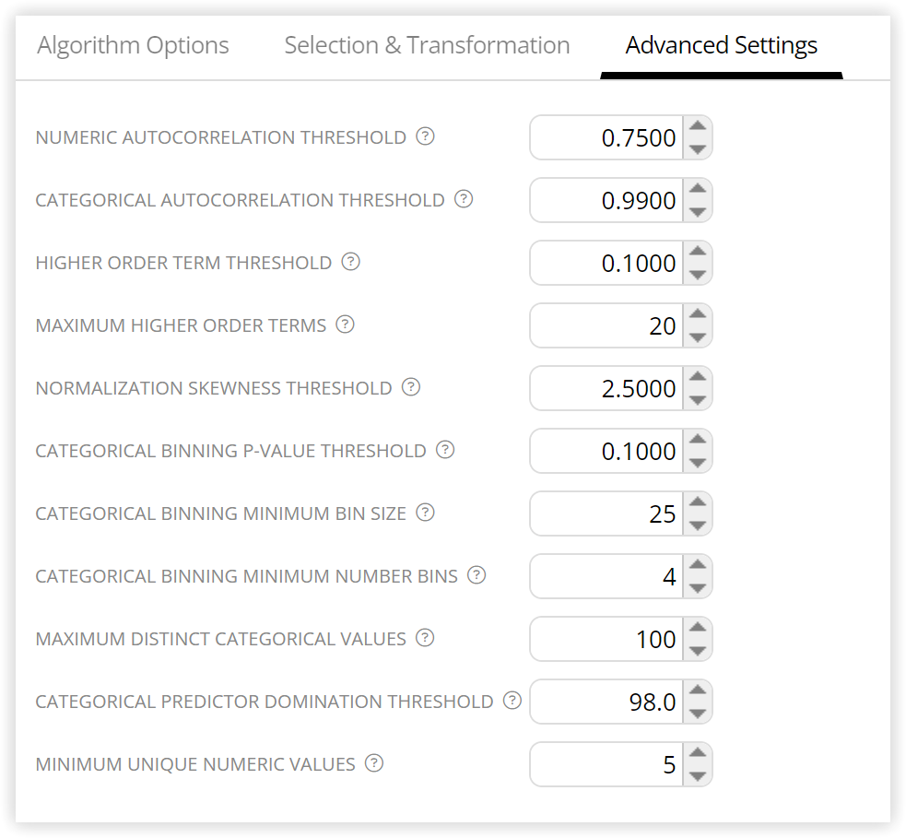906x838 pixels.
Task: Increase Categorical Binning Minimum Bin Size
Action: click(x=698, y=502)
